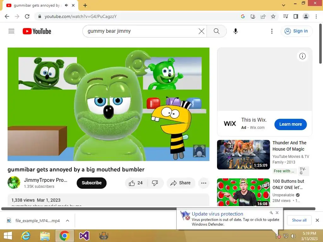Toggle Chrome side panel
The image size is (323, 242).
pos(296,16)
